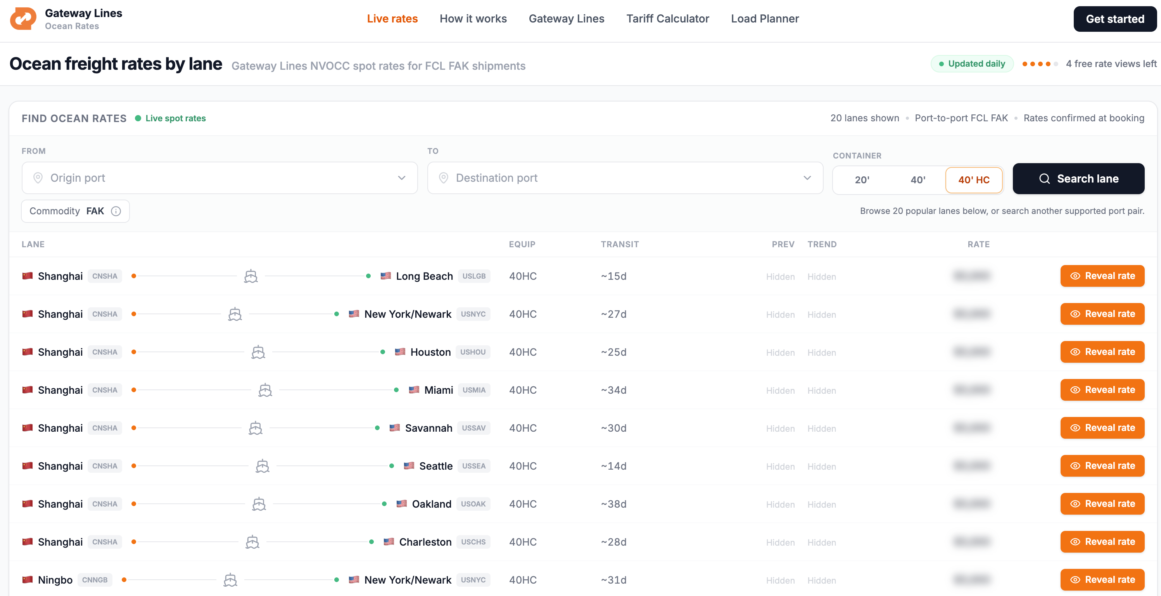
Task: Click the Updated daily badge
Action: pyautogui.click(x=972, y=64)
